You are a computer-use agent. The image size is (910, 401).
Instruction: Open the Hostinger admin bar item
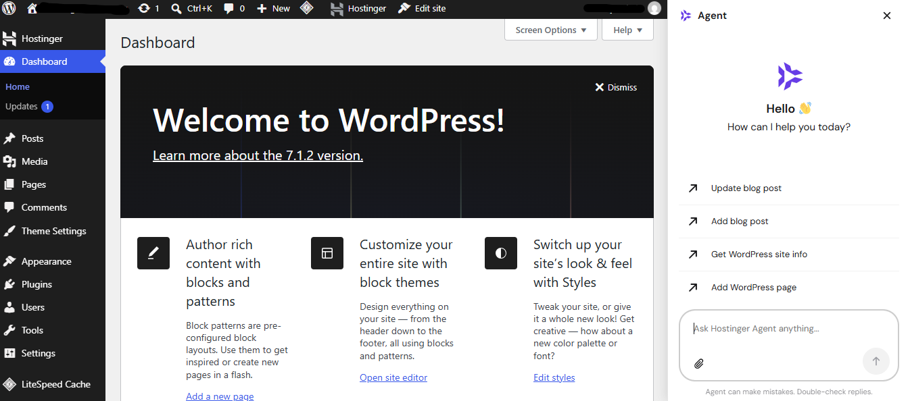point(358,9)
